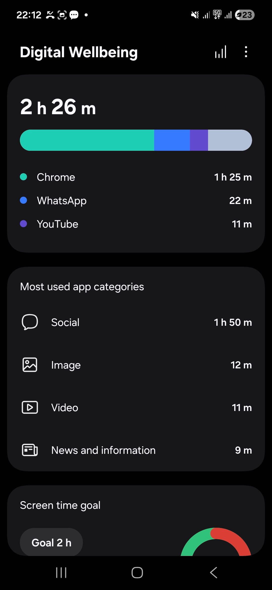Tap the Video category play icon
This screenshot has width=272, height=590.
pyautogui.click(x=30, y=407)
